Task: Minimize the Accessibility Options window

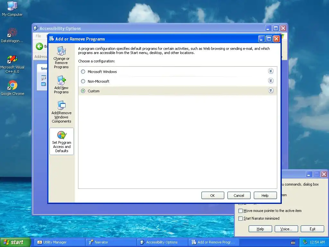Action: [268, 28]
